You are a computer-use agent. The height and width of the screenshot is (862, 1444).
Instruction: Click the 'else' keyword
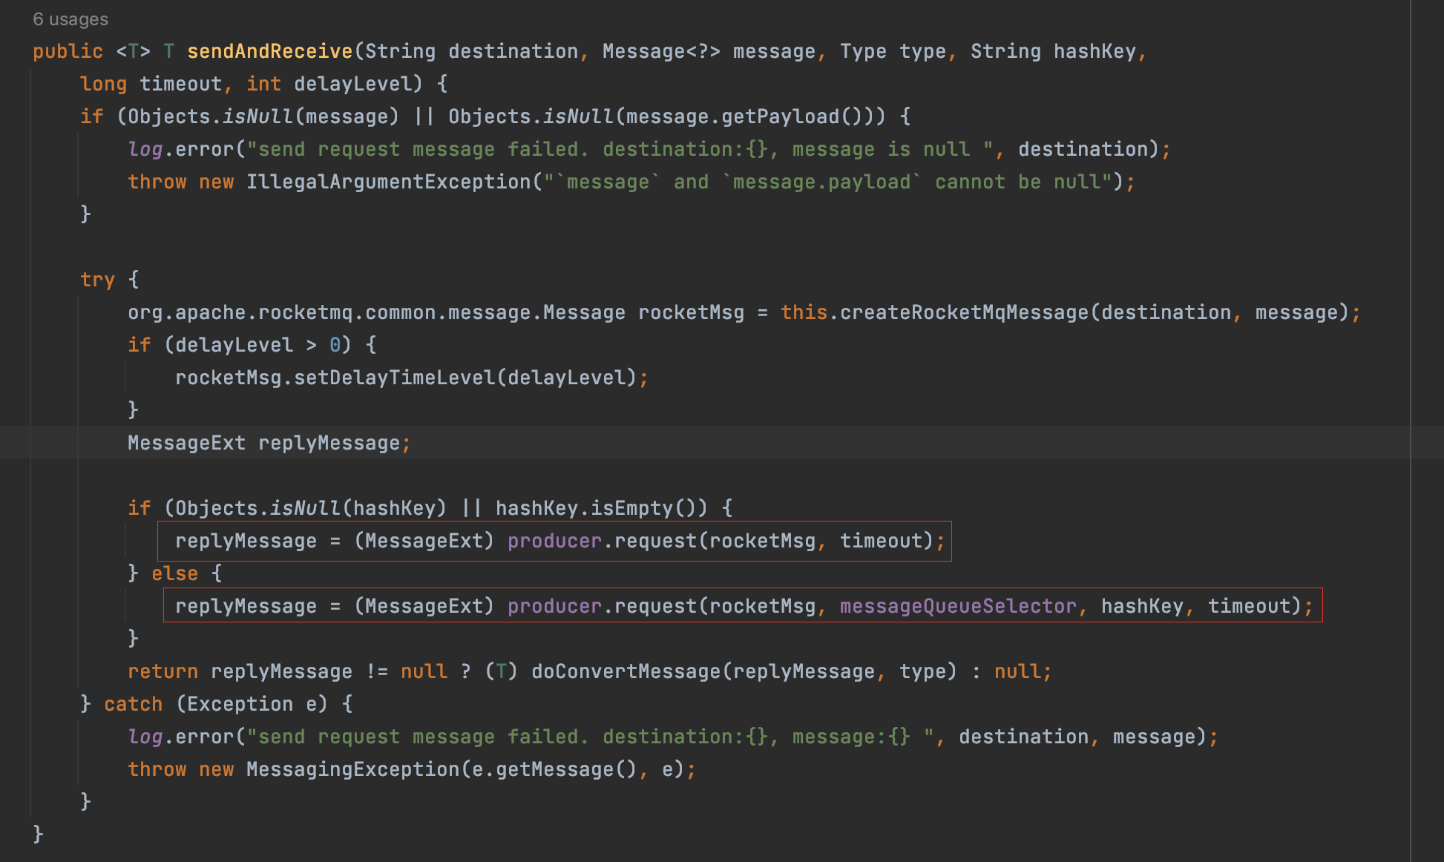coord(174,573)
